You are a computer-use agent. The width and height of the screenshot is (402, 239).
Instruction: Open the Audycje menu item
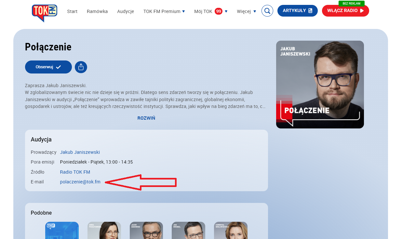[x=126, y=11]
